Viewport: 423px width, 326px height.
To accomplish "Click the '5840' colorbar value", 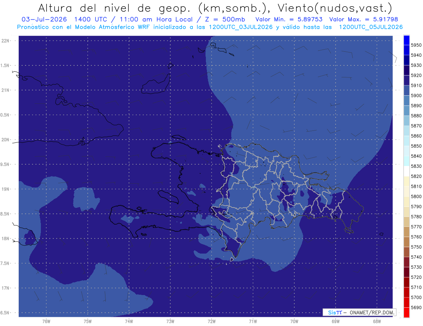I will tap(416, 156).
